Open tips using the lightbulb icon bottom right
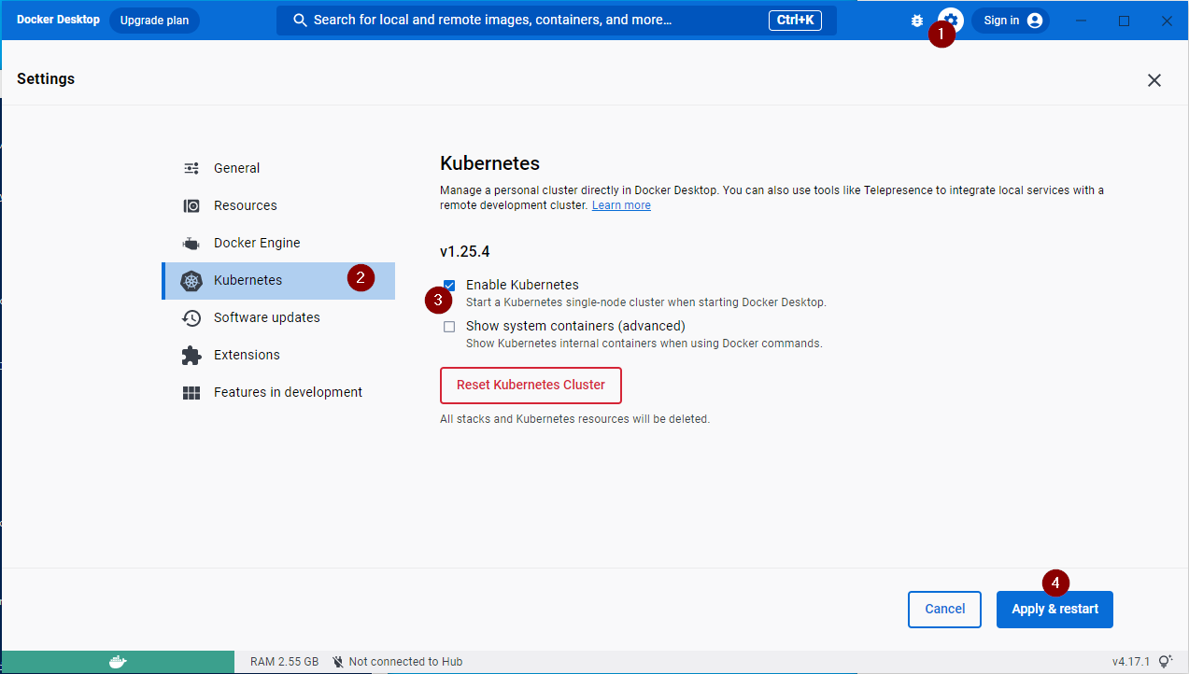This screenshot has height=674, width=1189. pyautogui.click(x=1167, y=661)
